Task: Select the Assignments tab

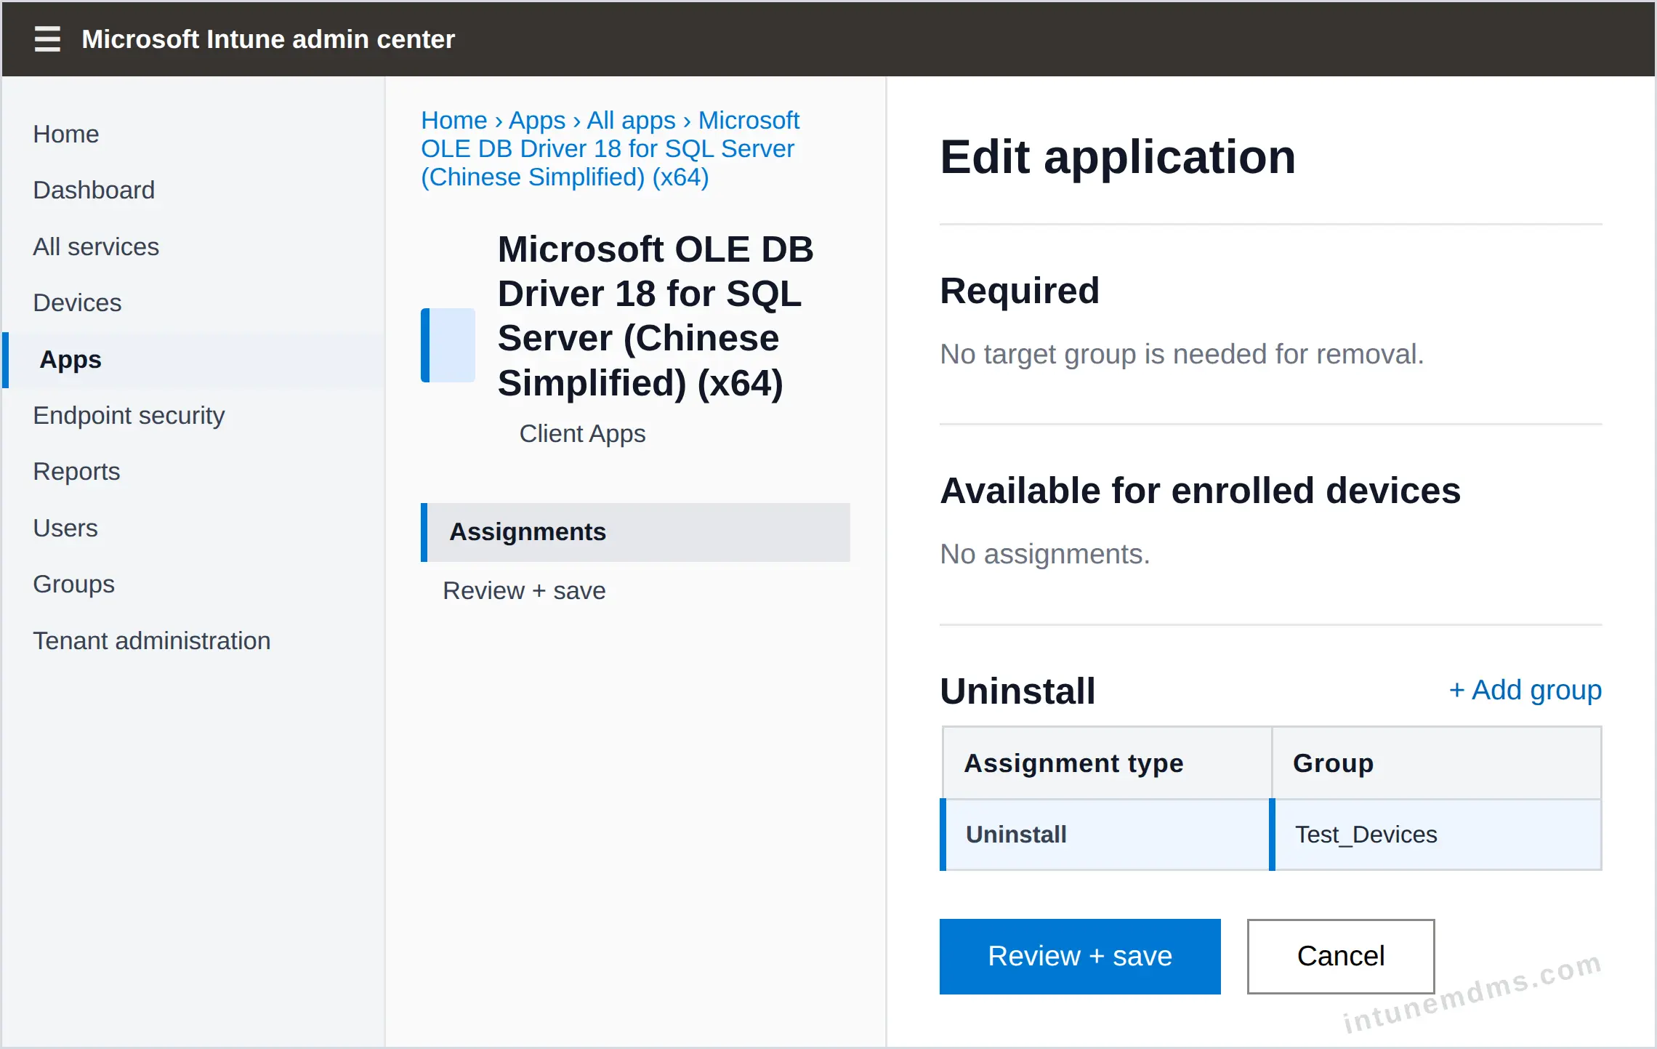Action: (x=635, y=532)
